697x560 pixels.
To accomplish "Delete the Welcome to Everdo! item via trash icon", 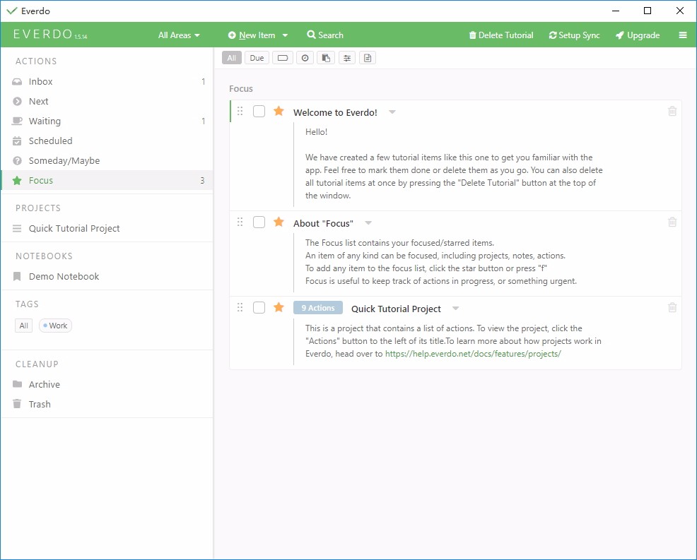I will click(x=672, y=111).
